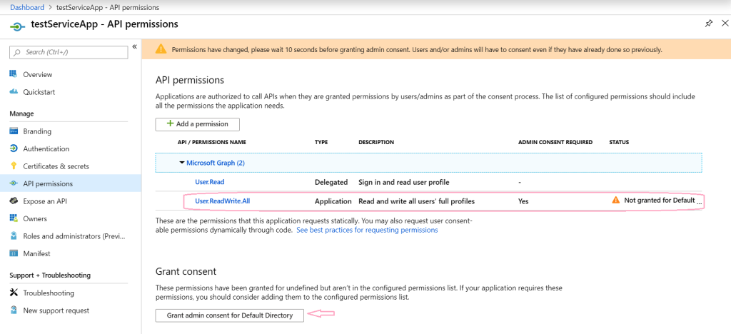
Task: Click the Expose an API icon
Action: [x=14, y=201]
